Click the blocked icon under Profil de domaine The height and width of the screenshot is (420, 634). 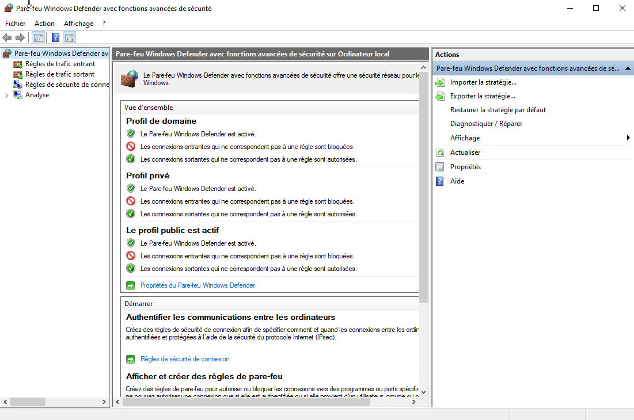tap(131, 147)
